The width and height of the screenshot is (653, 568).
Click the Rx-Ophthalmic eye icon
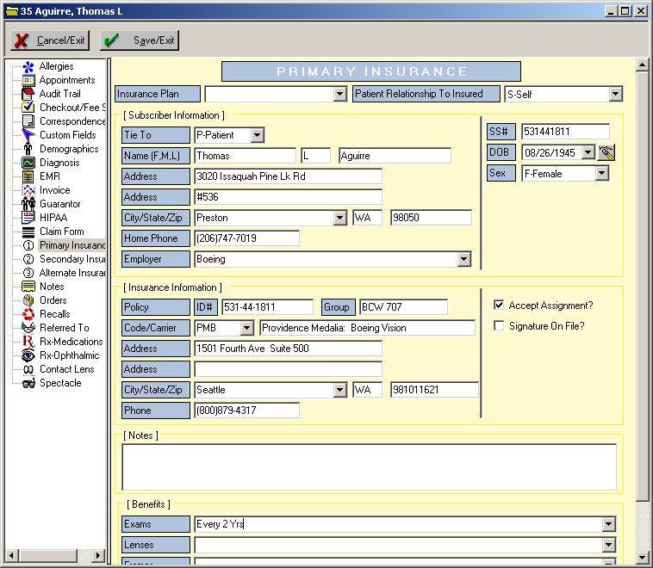(x=28, y=355)
